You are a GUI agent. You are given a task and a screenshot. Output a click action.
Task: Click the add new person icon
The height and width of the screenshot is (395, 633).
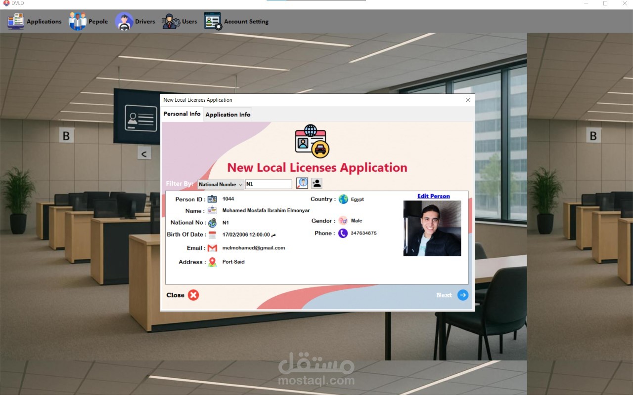click(316, 183)
